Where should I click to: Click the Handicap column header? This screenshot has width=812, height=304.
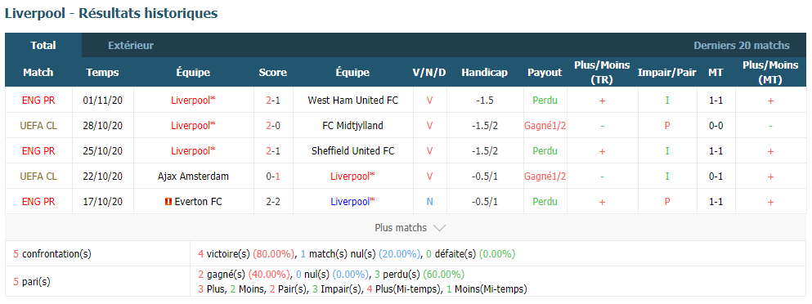coord(484,73)
